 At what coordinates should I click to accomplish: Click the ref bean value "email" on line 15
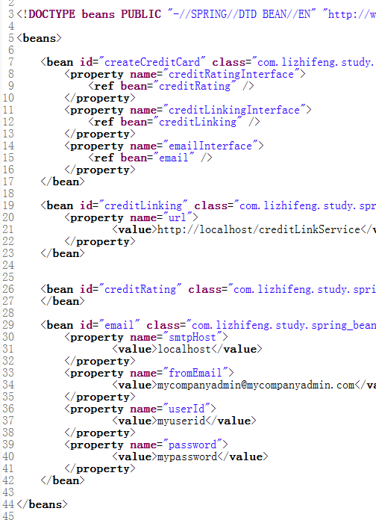click(x=174, y=158)
